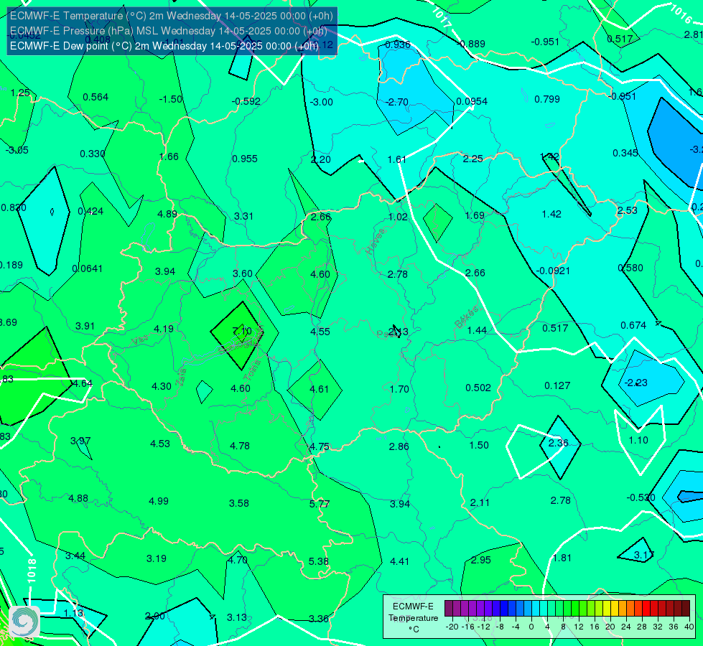Click the 0.0641 grid value
This screenshot has width=703, height=646.
coord(87,269)
